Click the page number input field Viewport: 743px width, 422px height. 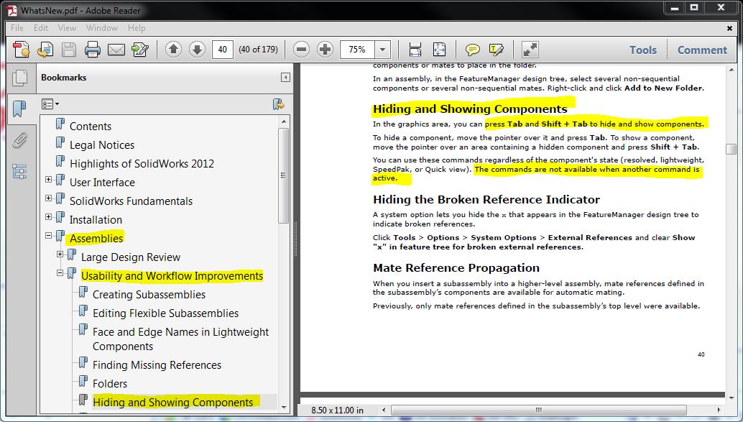pyautogui.click(x=223, y=50)
